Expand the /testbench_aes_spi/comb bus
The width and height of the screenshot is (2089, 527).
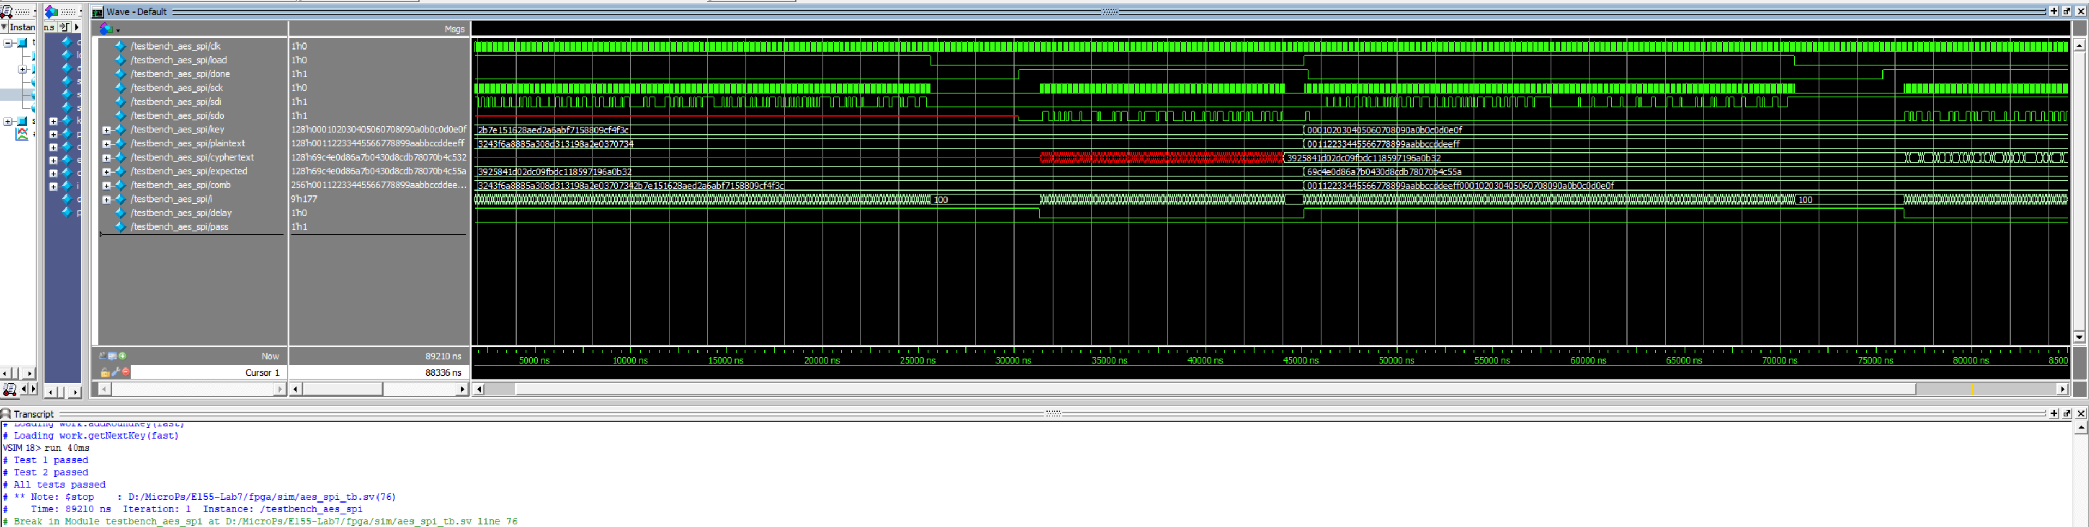pos(106,185)
